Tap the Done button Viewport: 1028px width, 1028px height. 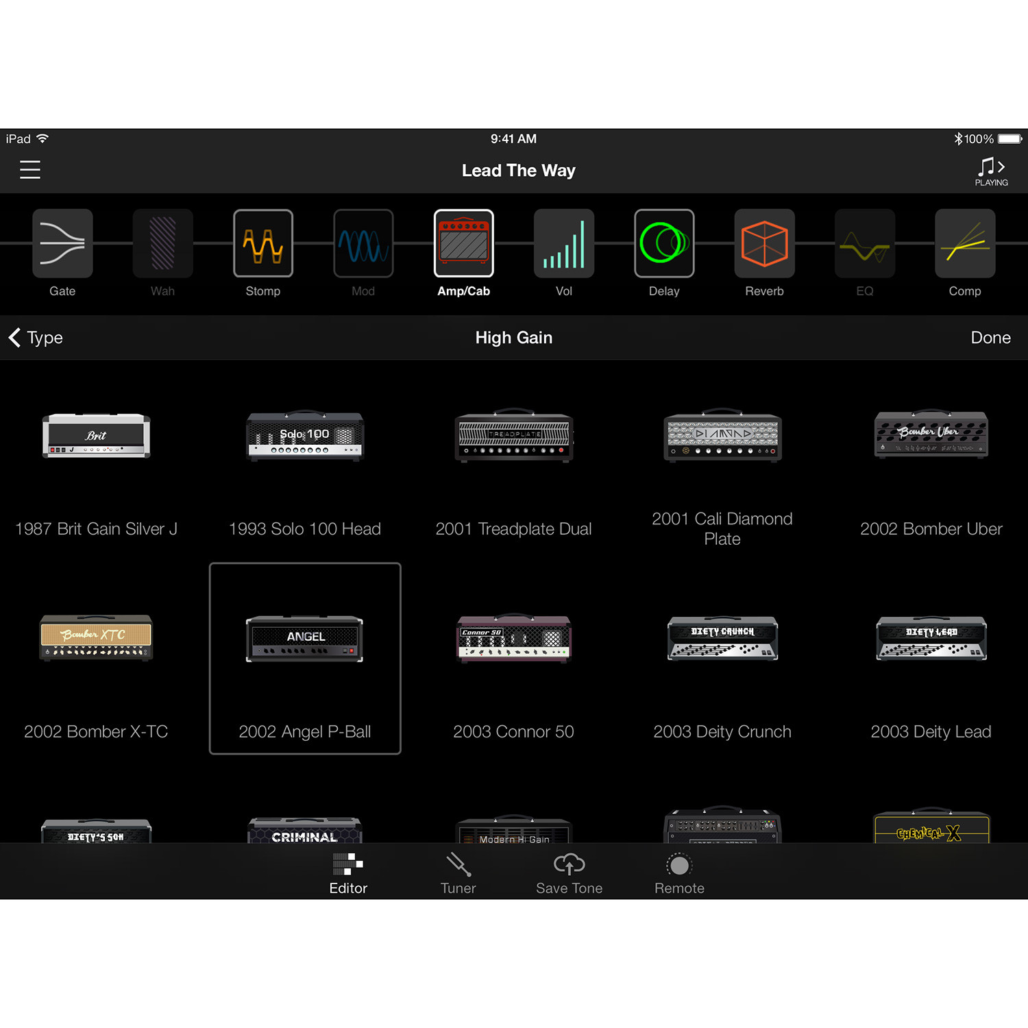[990, 338]
